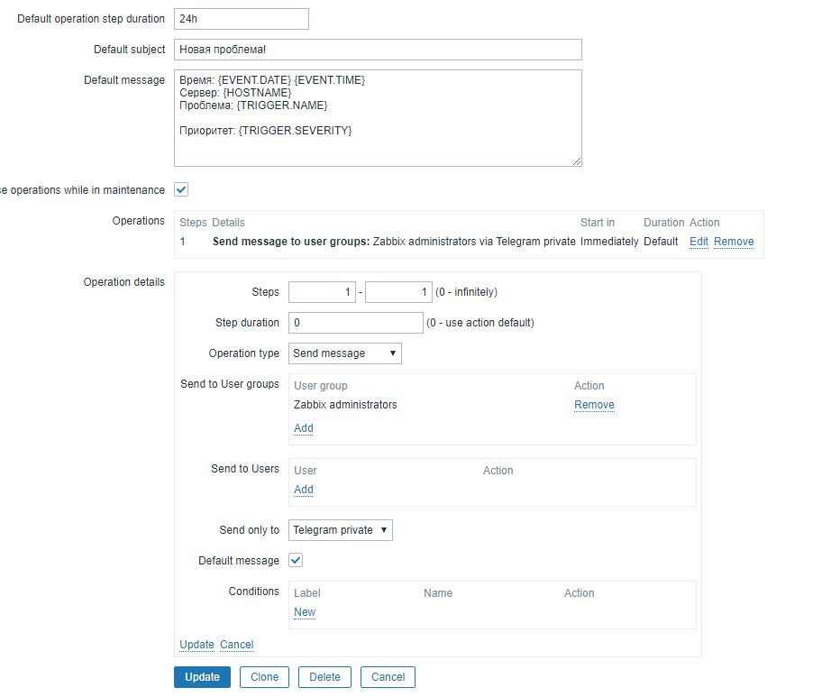831x697 pixels.
Task: Uncheck the Default message checkbox
Action: [296, 561]
